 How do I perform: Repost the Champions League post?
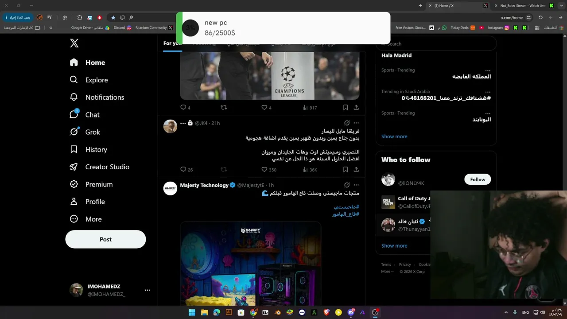coord(224,107)
